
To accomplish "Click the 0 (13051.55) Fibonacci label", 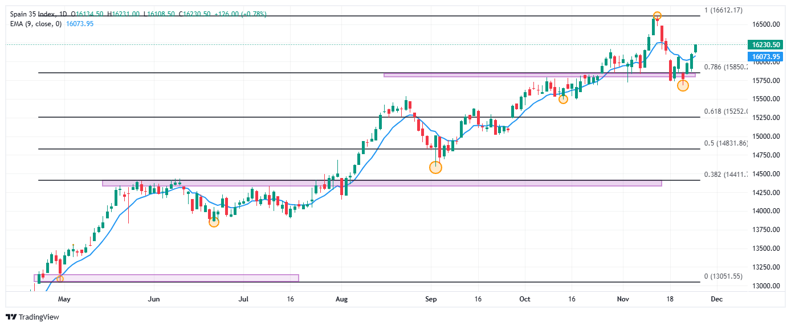I will coord(723,276).
